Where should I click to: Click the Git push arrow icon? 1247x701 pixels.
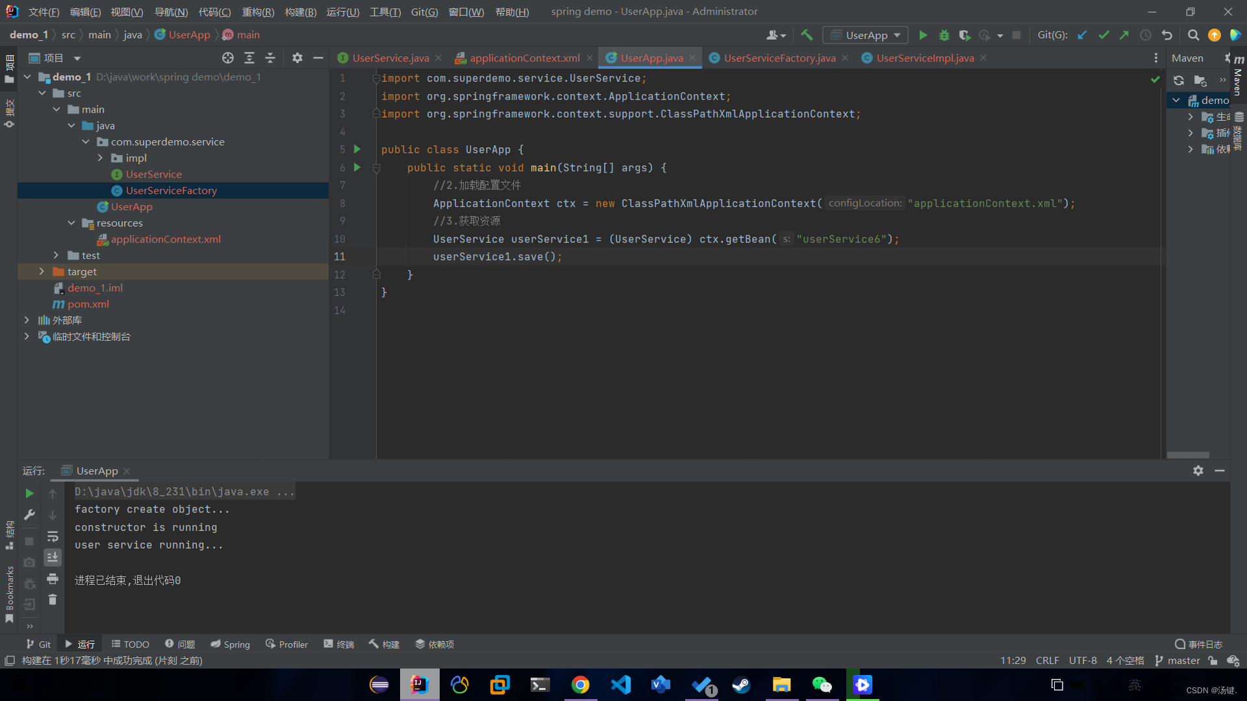1124,35
